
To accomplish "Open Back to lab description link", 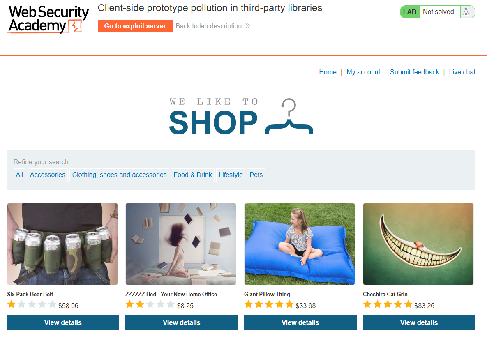I will [208, 26].
